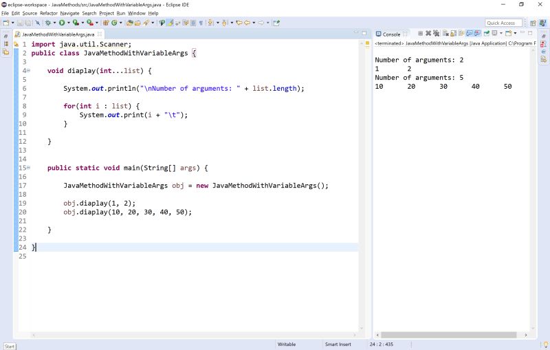Close the JavaMethodWithVariableArgs.java tab
Viewport: 550px width, 350px height.
pos(99,34)
